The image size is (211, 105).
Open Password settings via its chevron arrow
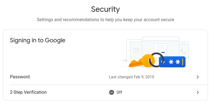pos(198,77)
